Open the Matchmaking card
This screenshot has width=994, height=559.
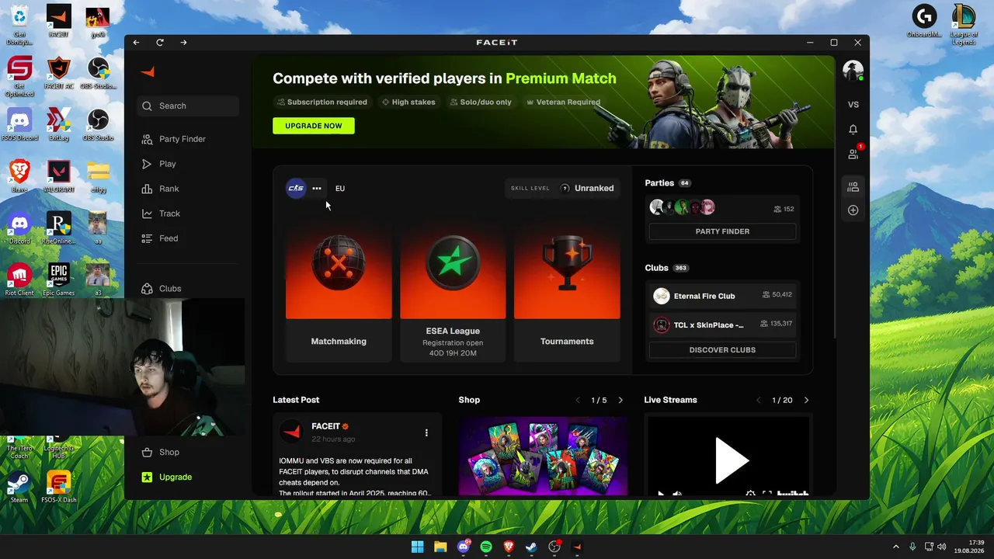(339, 293)
